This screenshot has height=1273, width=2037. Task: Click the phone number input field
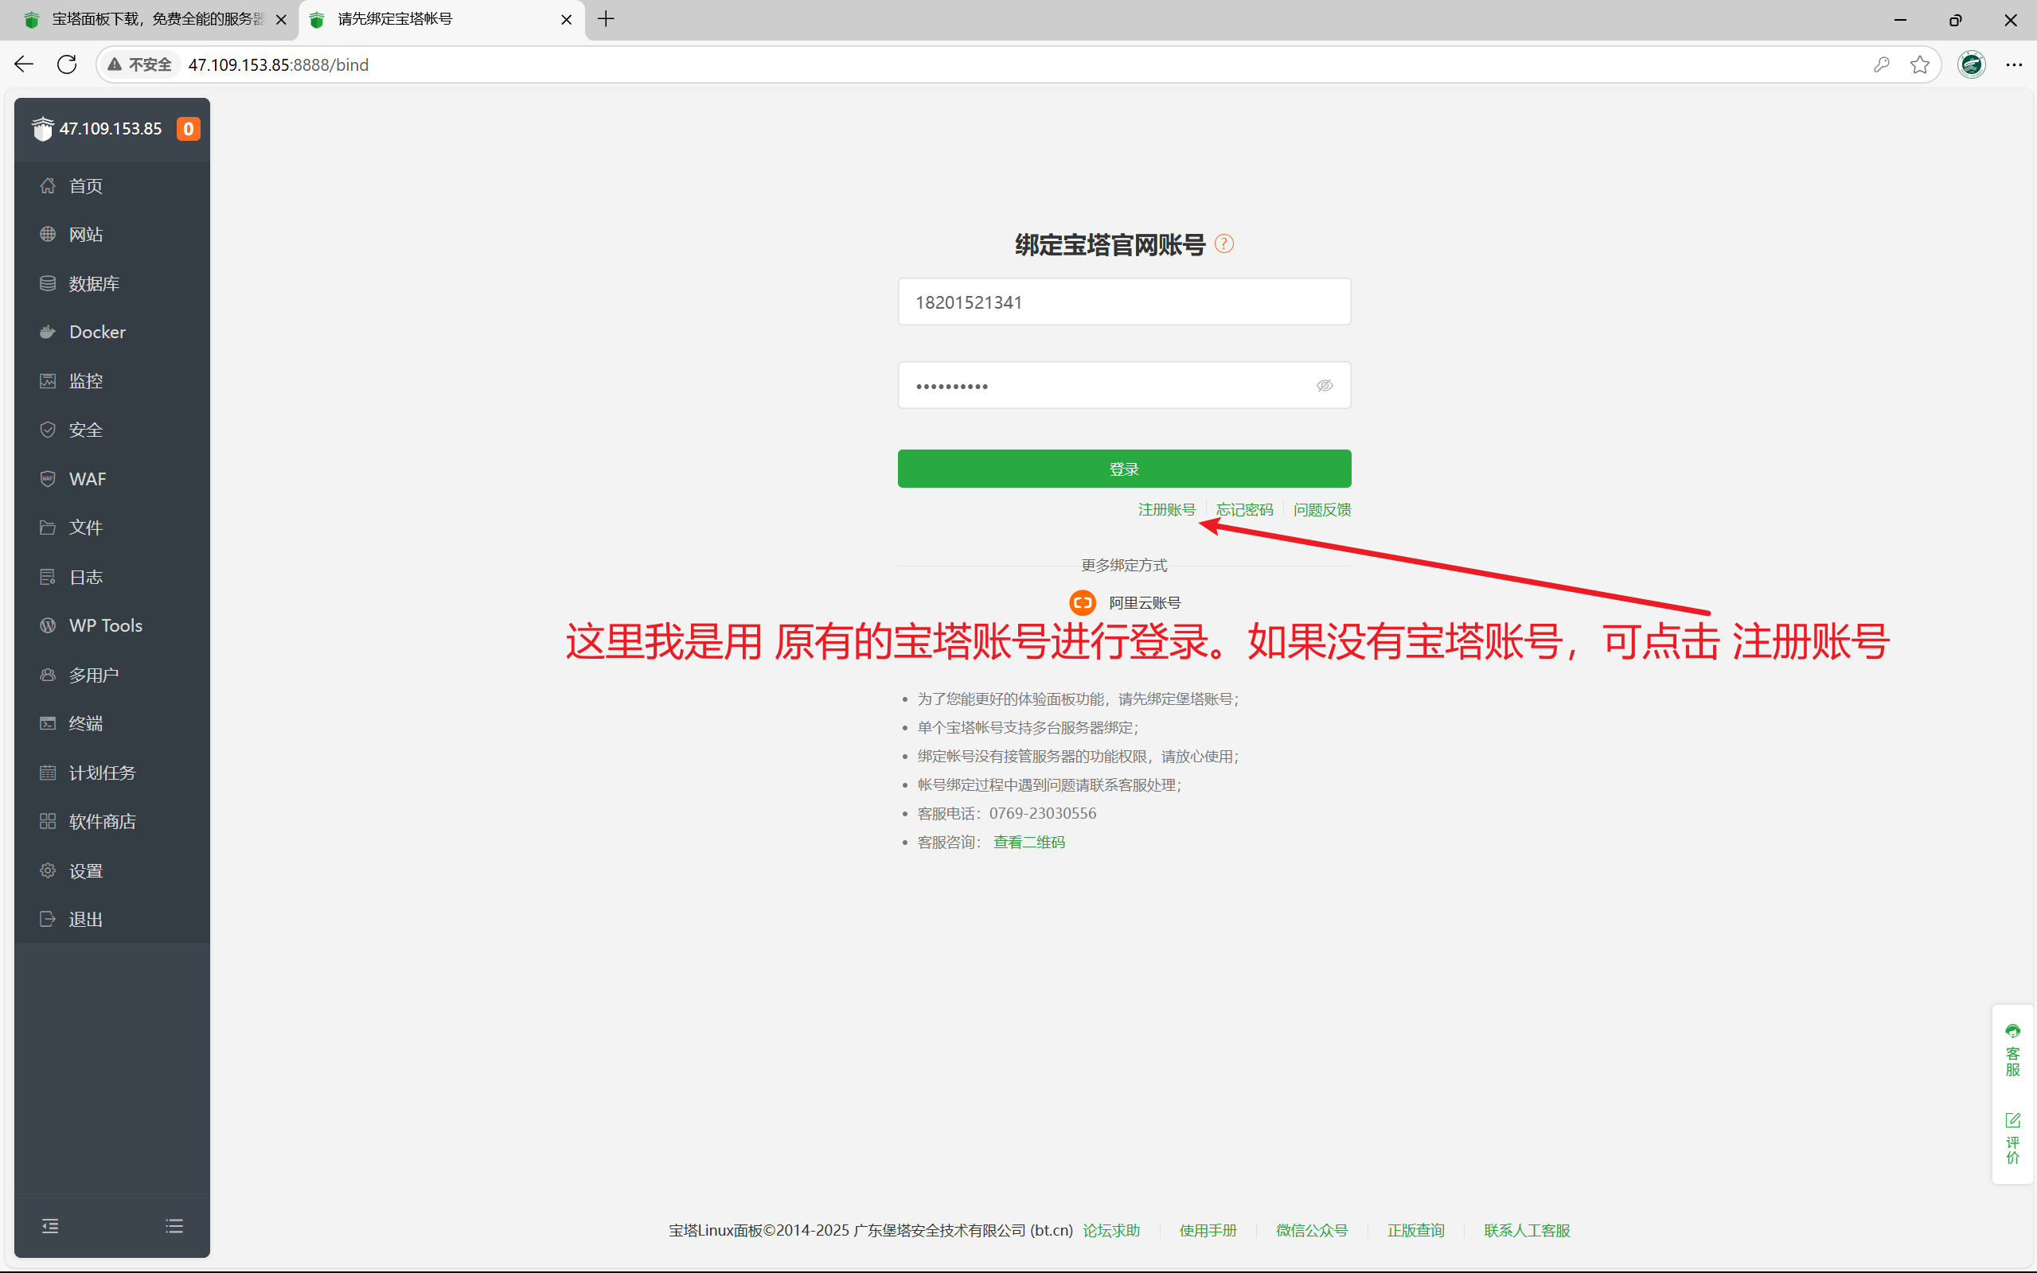click(1123, 302)
